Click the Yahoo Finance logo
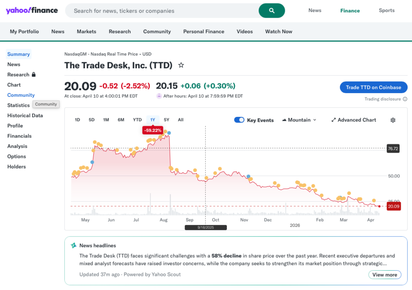The image size is (412, 290). pos(32,10)
